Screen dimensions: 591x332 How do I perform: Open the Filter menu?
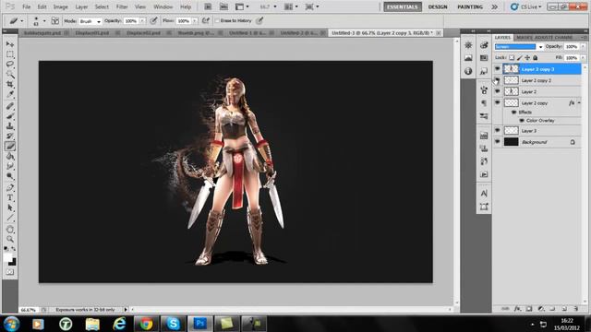(x=122, y=6)
